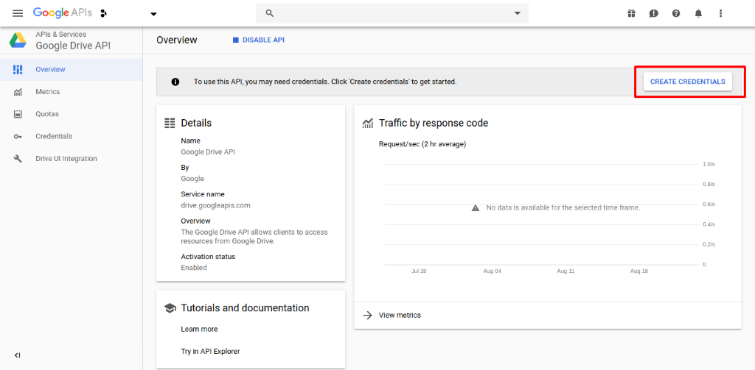The height and width of the screenshot is (370, 755).
Task: Click into the top search field
Action: tap(391, 13)
